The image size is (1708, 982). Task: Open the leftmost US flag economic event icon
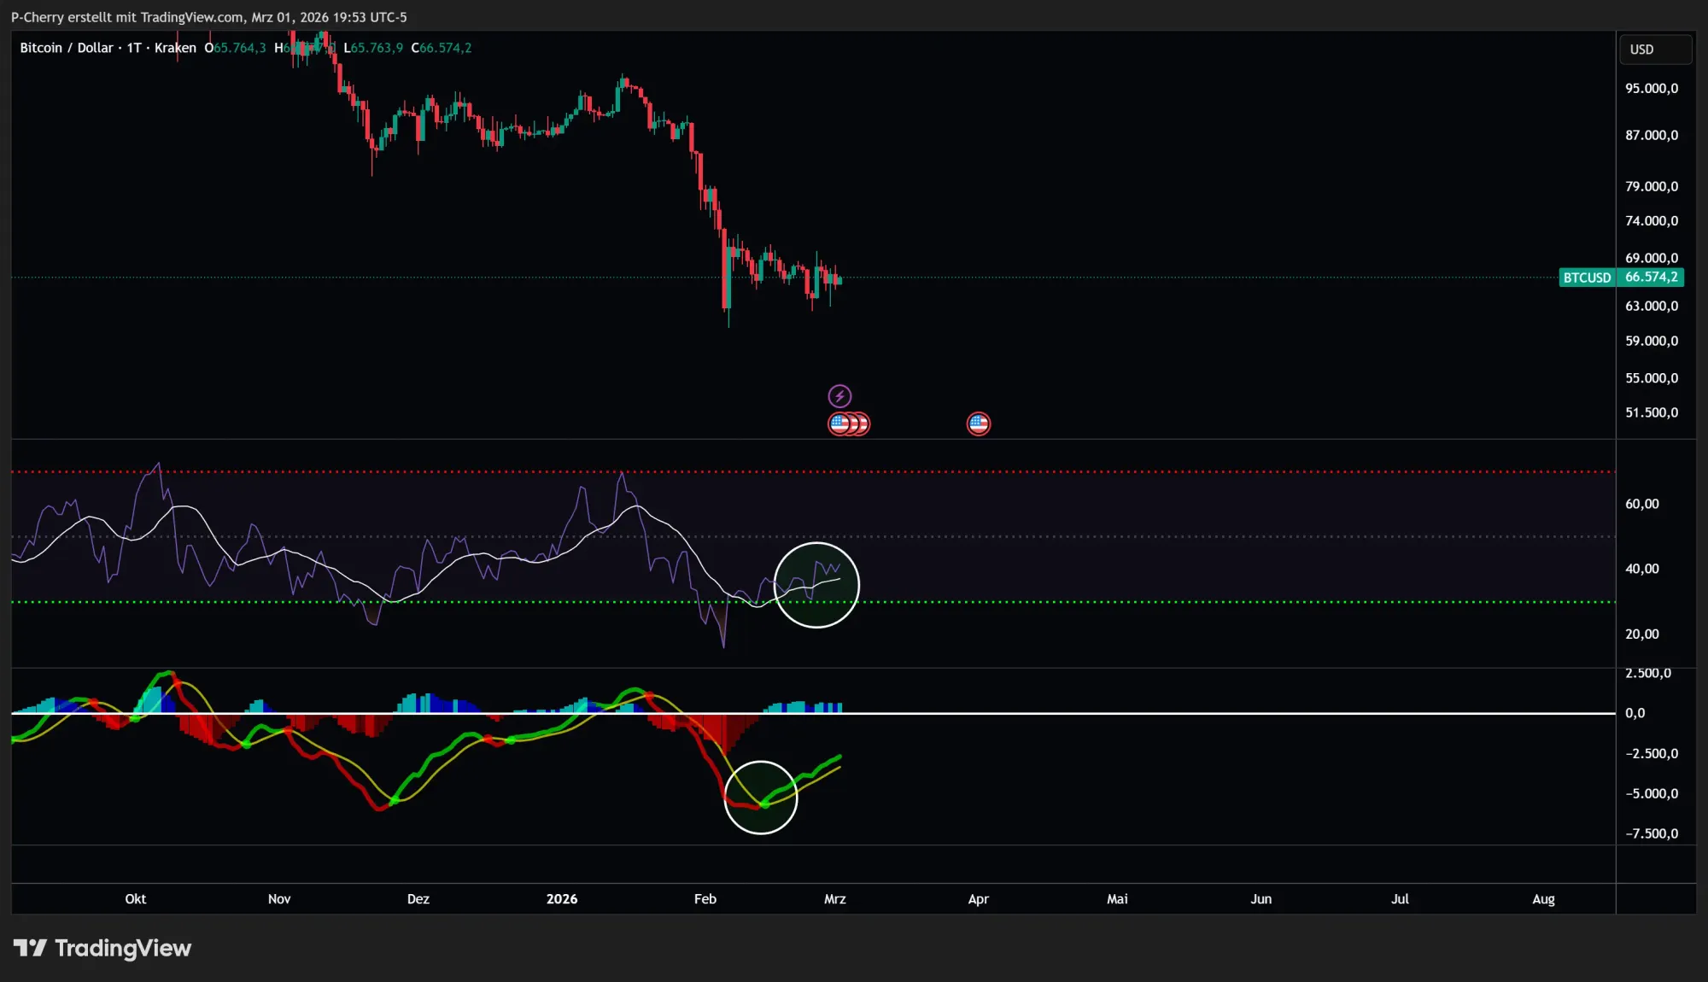click(838, 423)
